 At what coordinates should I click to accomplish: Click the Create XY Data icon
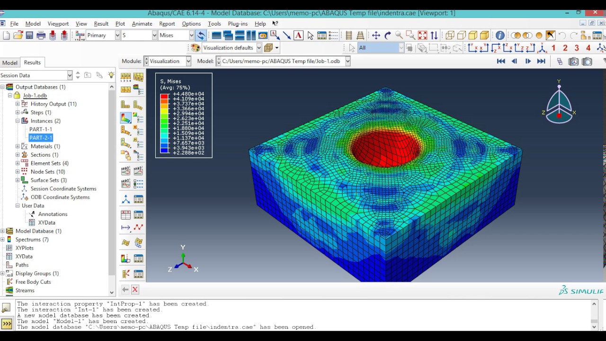coord(125,215)
